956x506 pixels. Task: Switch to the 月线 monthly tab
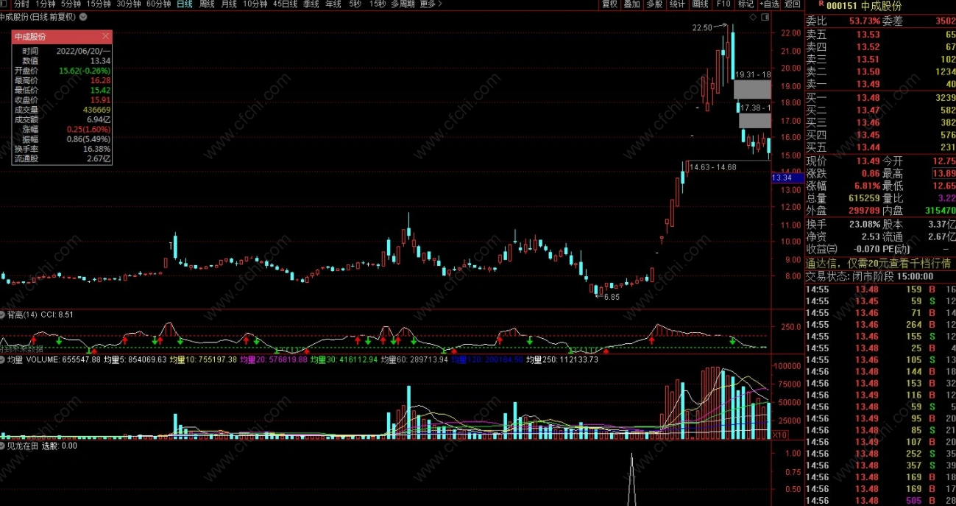(230, 4)
